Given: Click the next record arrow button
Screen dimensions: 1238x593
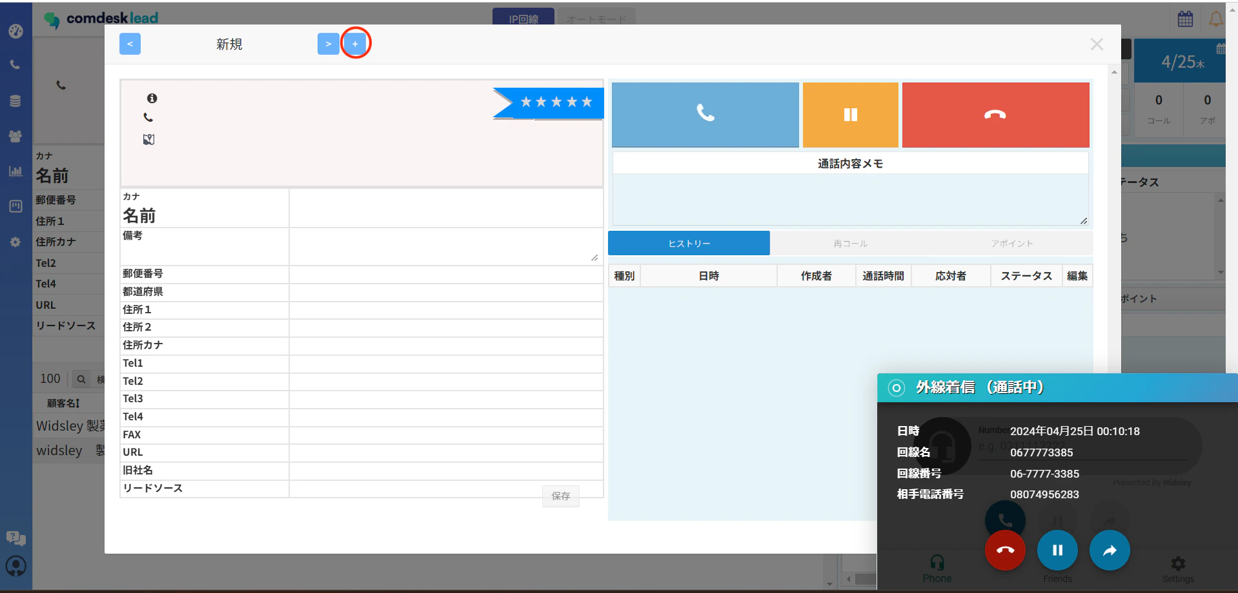Looking at the screenshot, I should (328, 44).
